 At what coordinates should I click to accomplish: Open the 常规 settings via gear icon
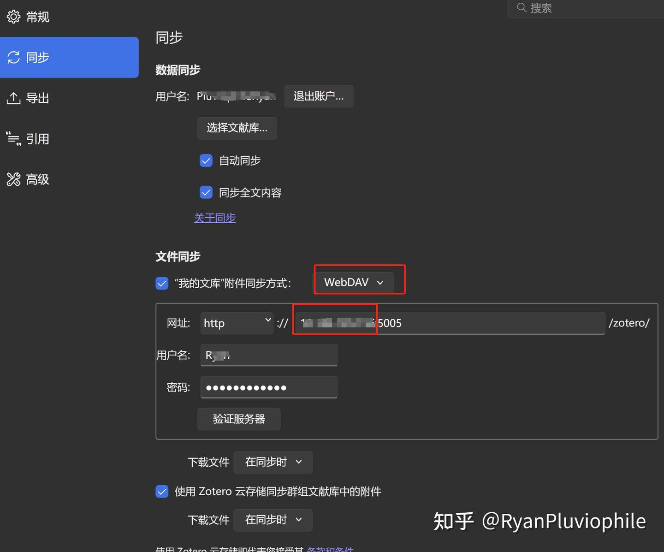click(14, 17)
